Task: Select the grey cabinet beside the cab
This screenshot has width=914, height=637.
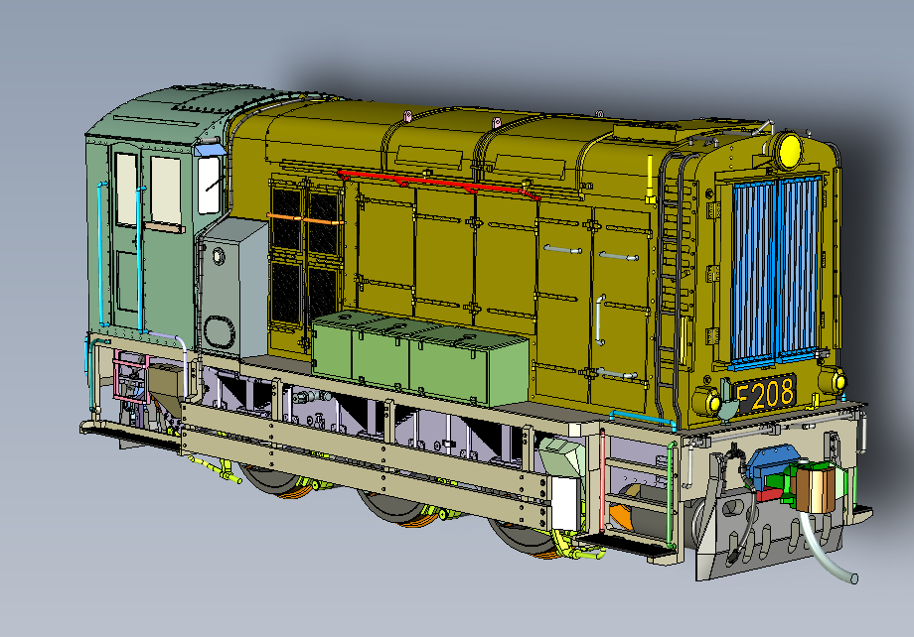Action: [x=231, y=286]
